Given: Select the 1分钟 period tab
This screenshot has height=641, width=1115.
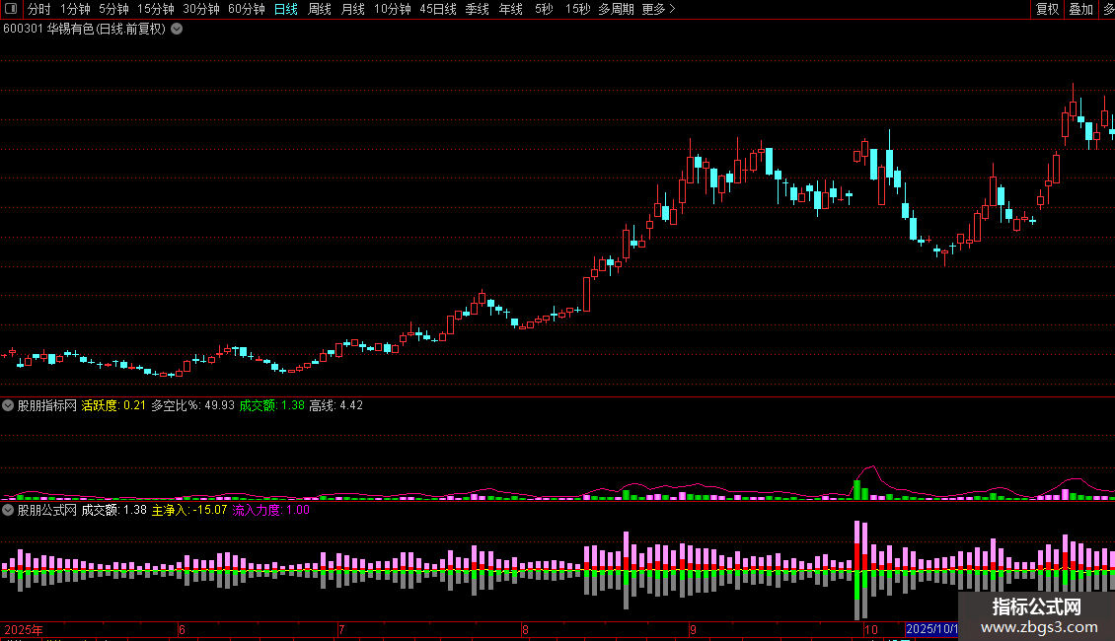Looking at the screenshot, I should coord(75,9).
